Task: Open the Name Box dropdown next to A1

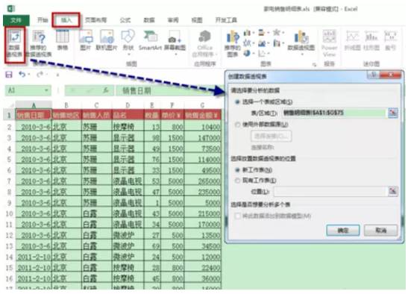Action: (46, 90)
